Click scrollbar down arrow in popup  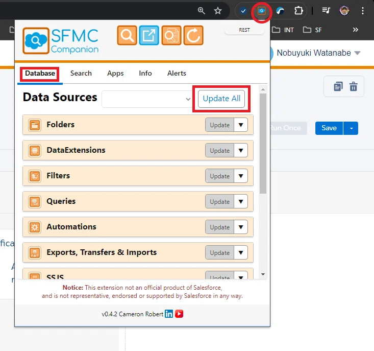pyautogui.click(x=263, y=274)
